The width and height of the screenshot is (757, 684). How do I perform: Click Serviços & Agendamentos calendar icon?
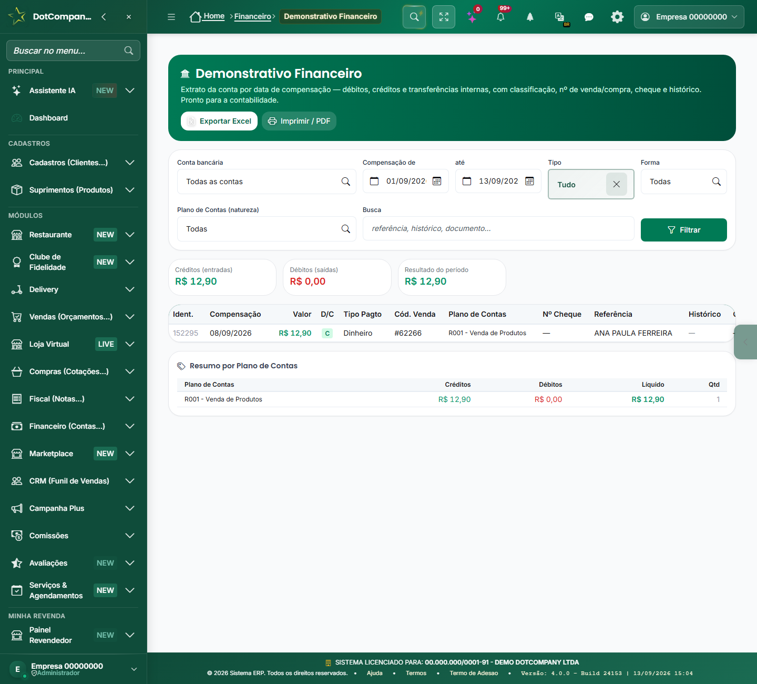pos(17,590)
